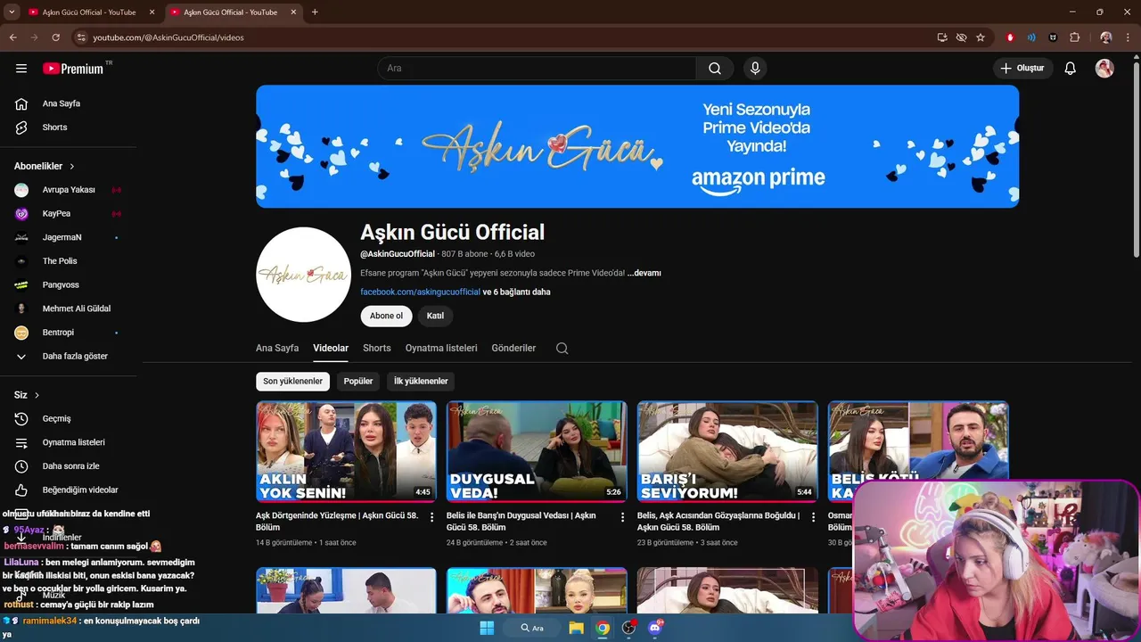Open Discord from taskbar
1141x642 pixels.
[x=656, y=628]
